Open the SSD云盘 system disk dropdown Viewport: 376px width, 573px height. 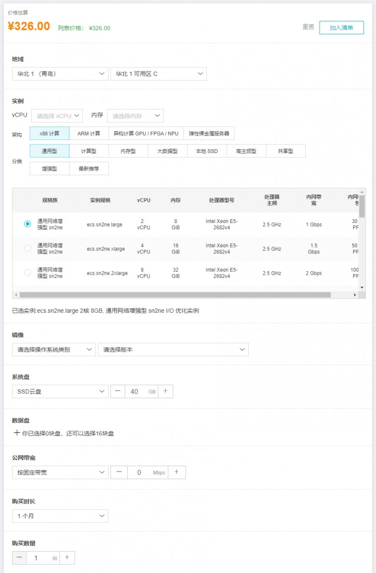click(x=60, y=391)
